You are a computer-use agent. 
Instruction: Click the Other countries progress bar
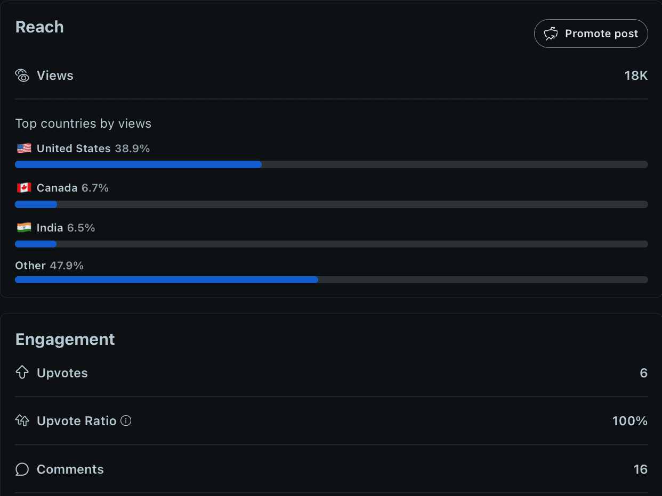coord(331,280)
